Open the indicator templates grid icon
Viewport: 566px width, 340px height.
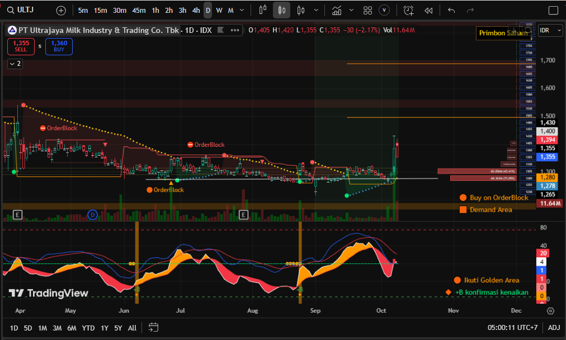coord(367,10)
